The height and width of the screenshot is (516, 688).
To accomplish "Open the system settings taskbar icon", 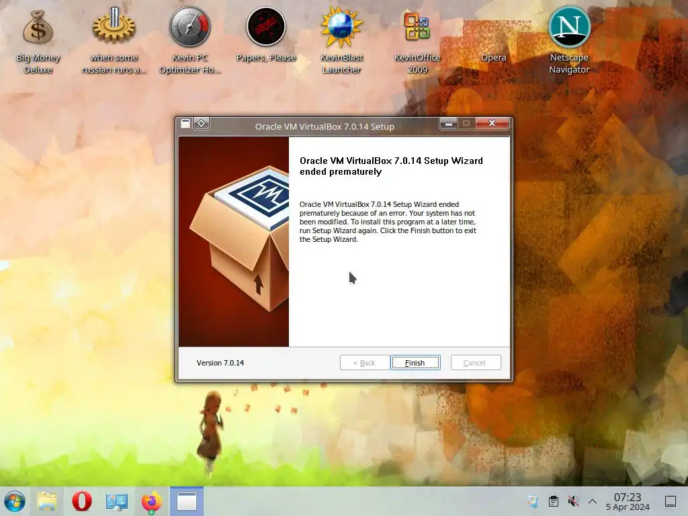I will click(116, 501).
